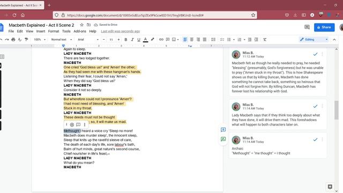
Task: Resolve the foreshadows comment from 11:14 AM
Action: (x=315, y=106)
